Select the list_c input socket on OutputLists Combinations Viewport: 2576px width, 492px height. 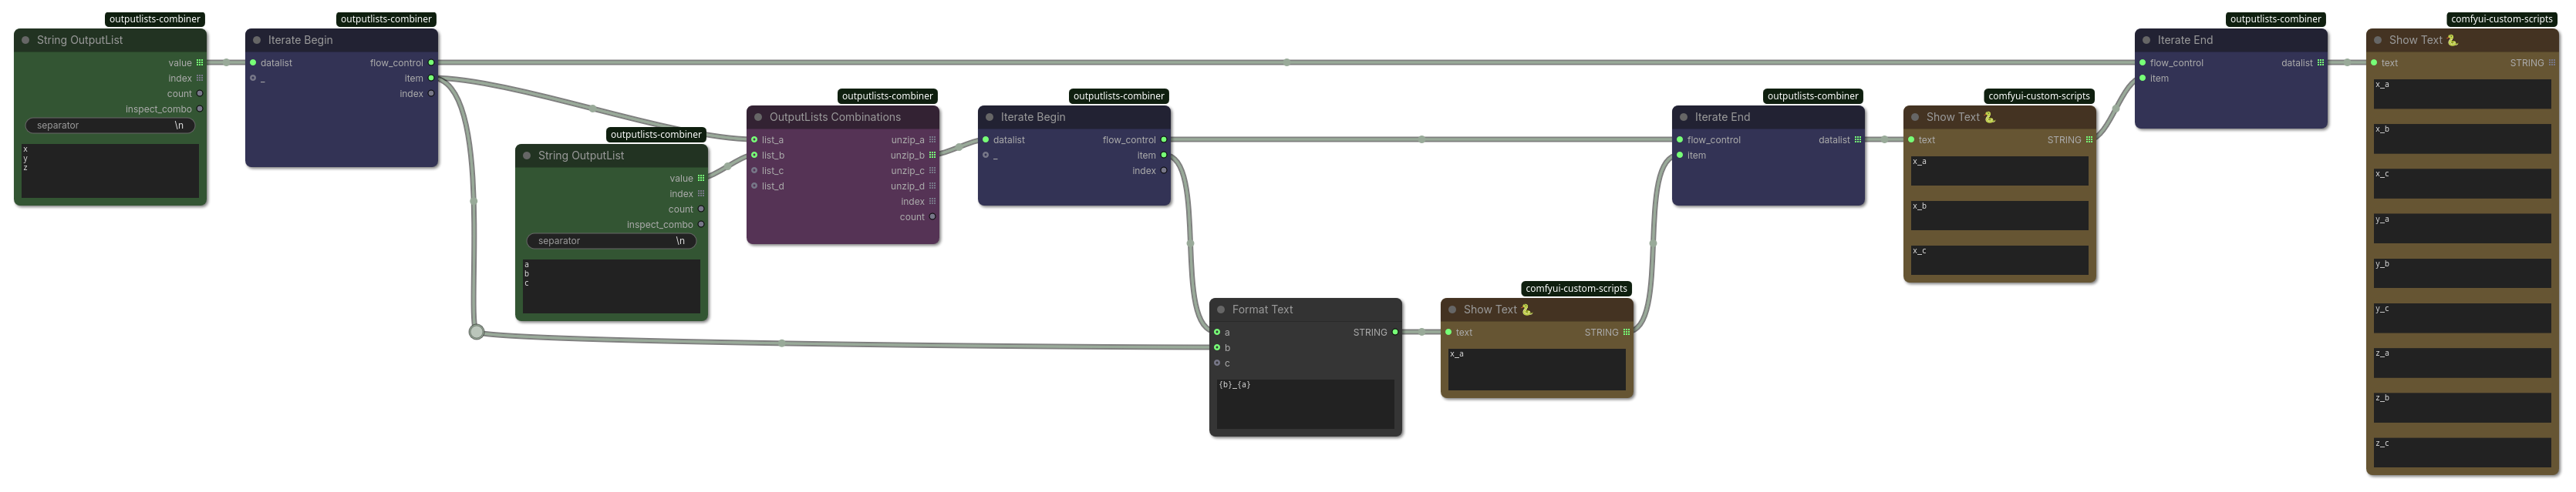[754, 171]
